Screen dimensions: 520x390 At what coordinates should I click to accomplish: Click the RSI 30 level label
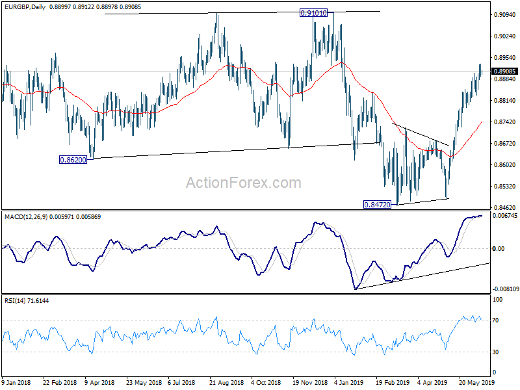pyautogui.click(x=495, y=352)
